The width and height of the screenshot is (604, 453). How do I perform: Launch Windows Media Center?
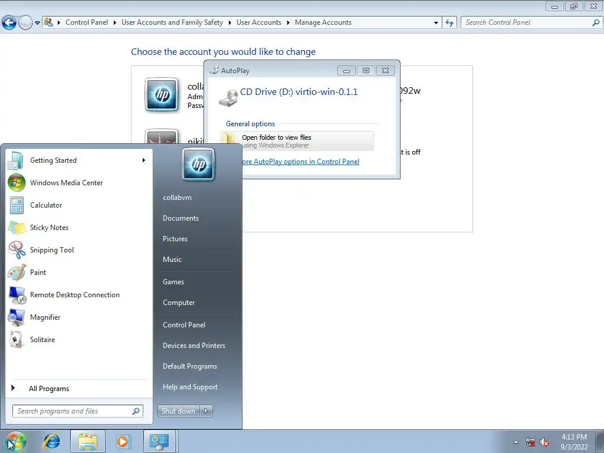point(79,183)
